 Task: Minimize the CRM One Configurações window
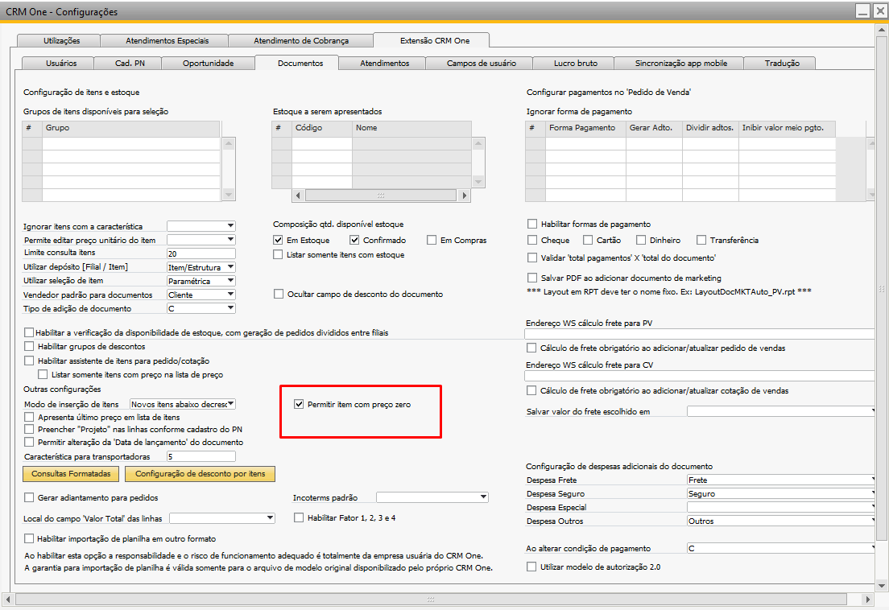862,10
